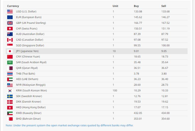Image resolution: width=195 pixels, height=131 pixels.
Task: Click the South Korean Won flag icon
Action: 10,91
